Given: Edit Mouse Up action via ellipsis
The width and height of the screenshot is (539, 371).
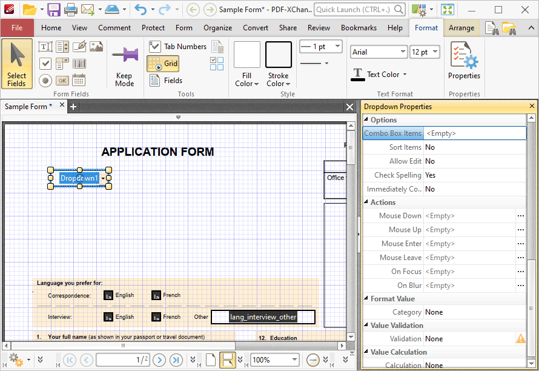Looking at the screenshot, I should (521, 230).
